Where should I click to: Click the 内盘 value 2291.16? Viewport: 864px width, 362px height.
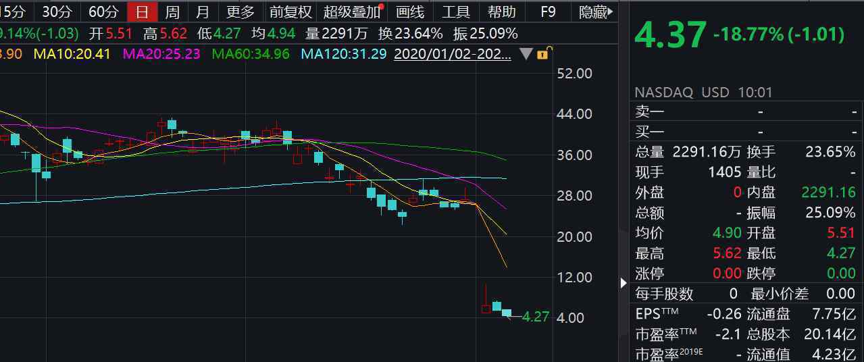pyautogui.click(x=828, y=192)
